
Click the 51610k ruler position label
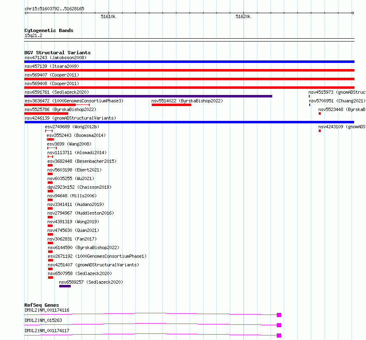[108, 16]
